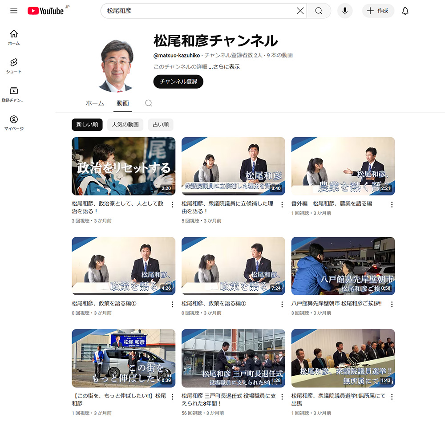Viewport: 445px width, 443px height.
Task: Open options menu for 農業を語る編 video
Action: pos(392,204)
